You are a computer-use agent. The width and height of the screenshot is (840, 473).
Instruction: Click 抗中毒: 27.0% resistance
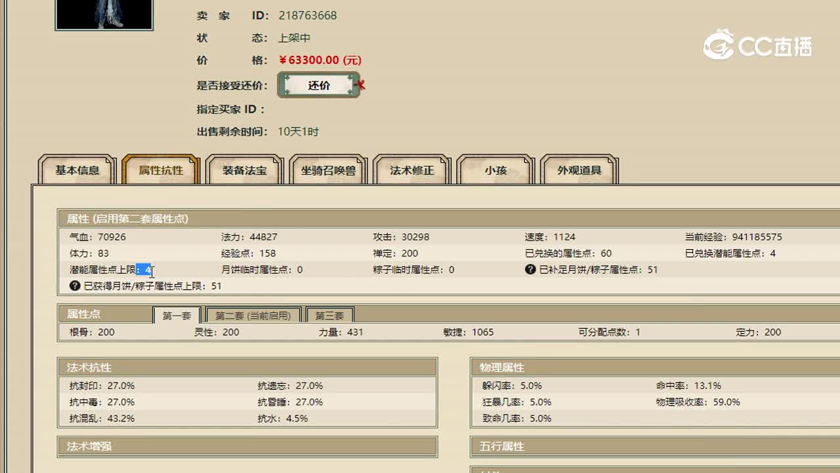[102, 402]
